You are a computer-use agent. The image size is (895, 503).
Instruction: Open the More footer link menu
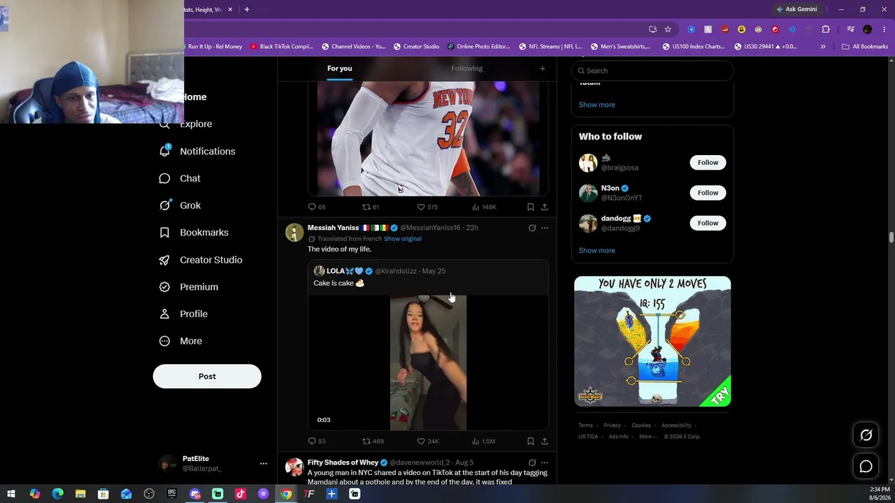647,437
